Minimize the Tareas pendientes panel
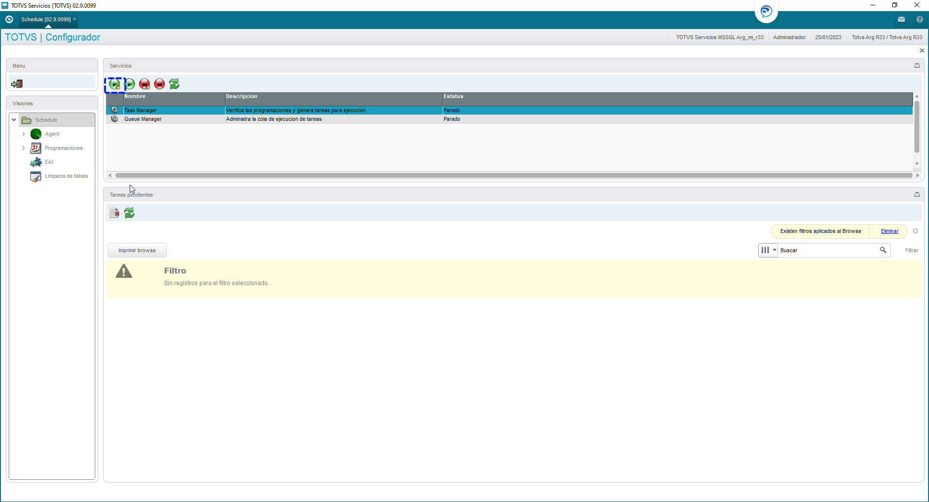This screenshot has height=502, width=929. pos(917,194)
